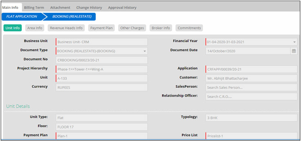Viewport: 301px width, 141px height.
Task: Click the Customer name field
Action: click(x=252, y=78)
